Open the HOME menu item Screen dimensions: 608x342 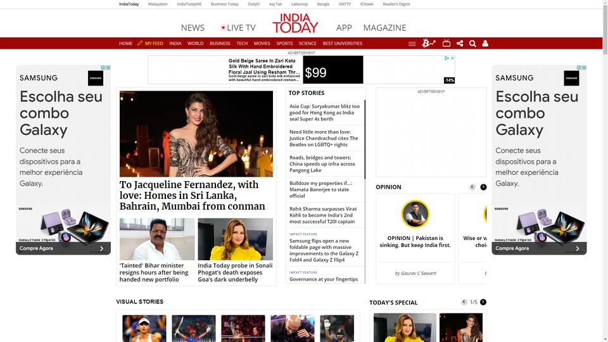click(x=125, y=44)
